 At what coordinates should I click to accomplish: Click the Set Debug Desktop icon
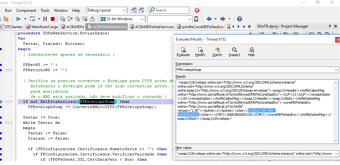[141, 10]
